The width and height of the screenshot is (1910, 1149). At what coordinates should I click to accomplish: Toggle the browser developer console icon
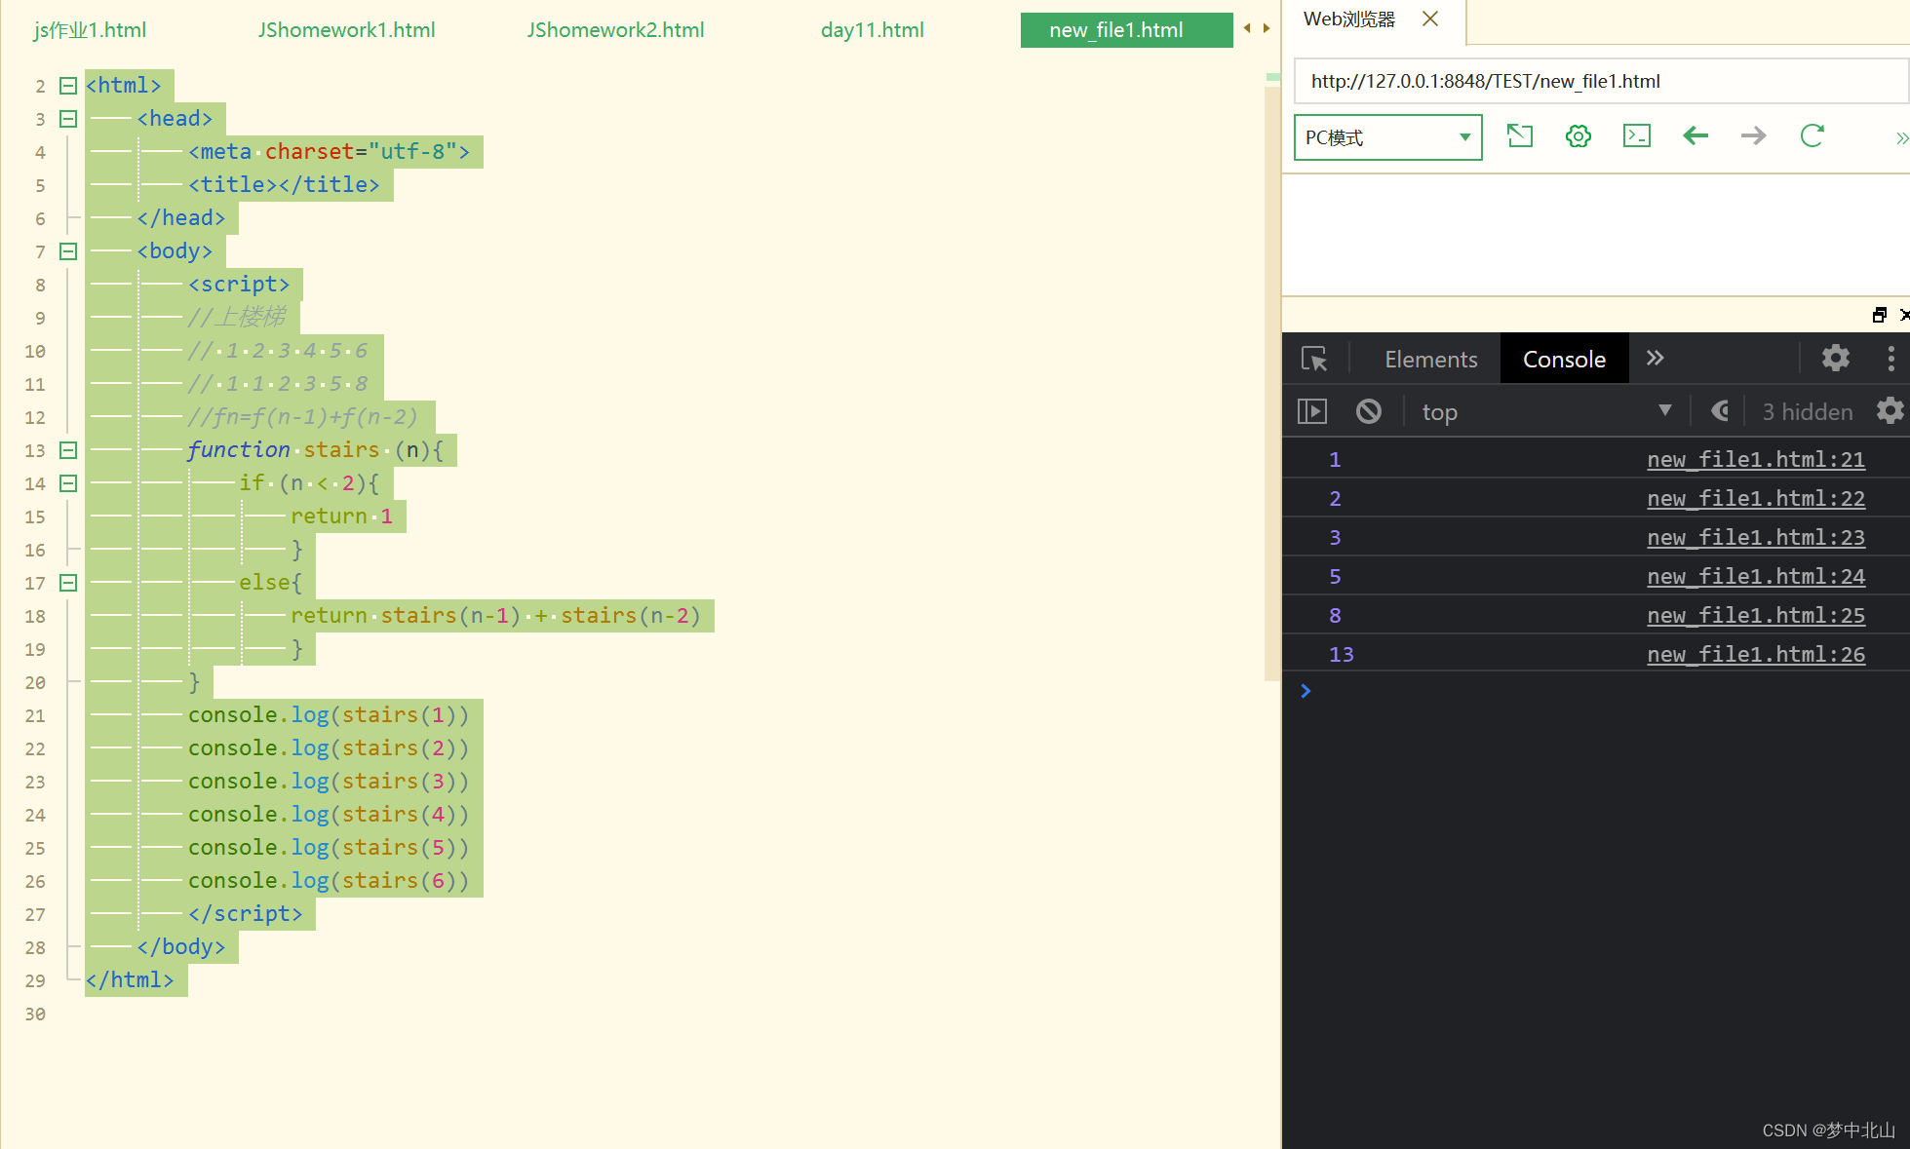pyautogui.click(x=1637, y=135)
